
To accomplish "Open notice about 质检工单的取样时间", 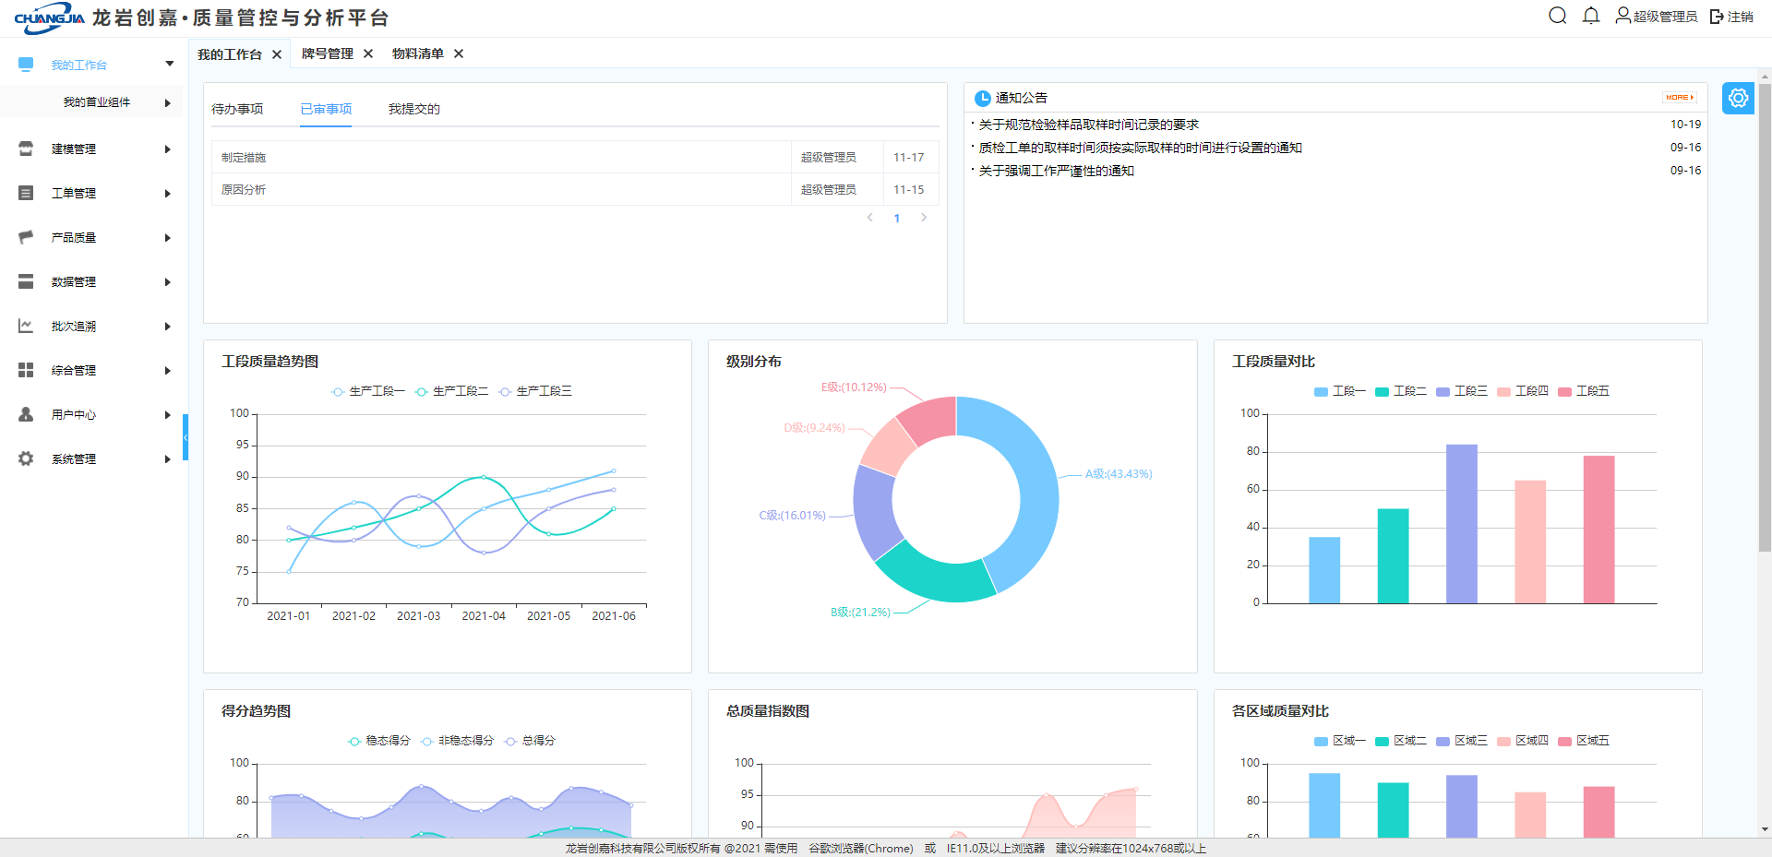I will 1140,148.
